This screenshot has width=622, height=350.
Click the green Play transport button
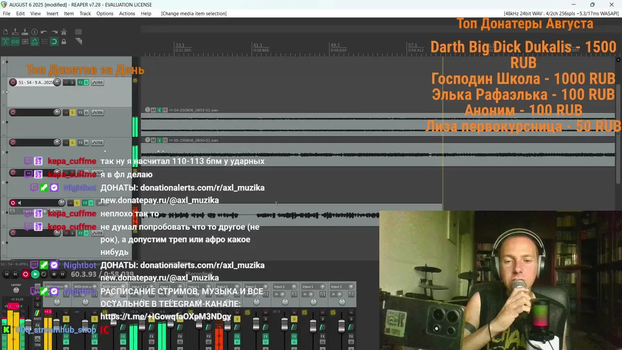35,274
